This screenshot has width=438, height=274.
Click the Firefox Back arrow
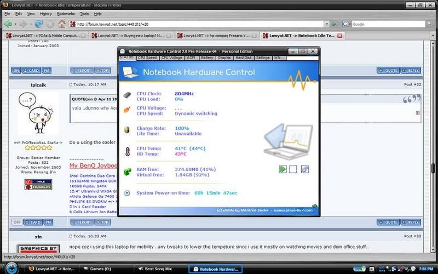[9, 24]
